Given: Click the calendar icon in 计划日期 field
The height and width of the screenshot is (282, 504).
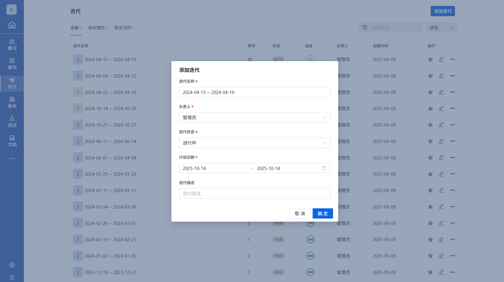Looking at the screenshot, I should pyautogui.click(x=324, y=168).
